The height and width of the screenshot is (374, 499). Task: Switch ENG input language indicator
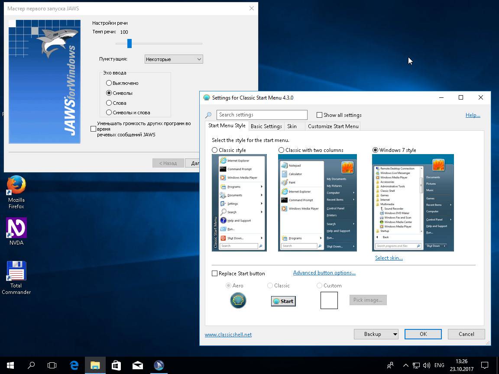click(x=439, y=365)
